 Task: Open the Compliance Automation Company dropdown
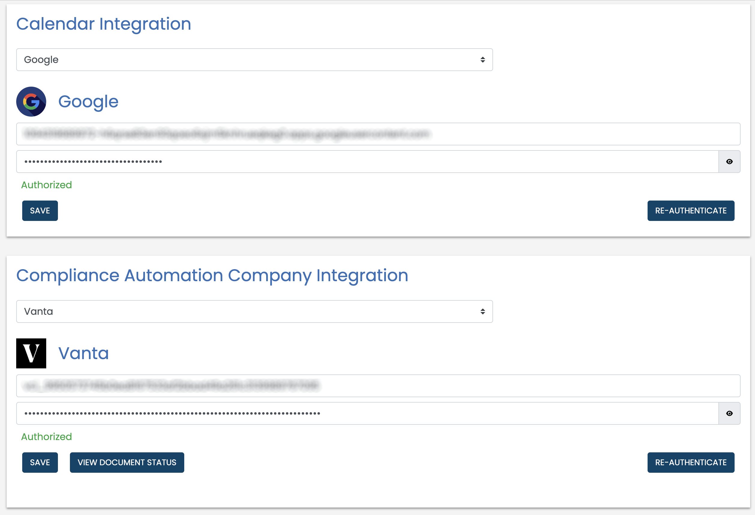pyautogui.click(x=254, y=311)
